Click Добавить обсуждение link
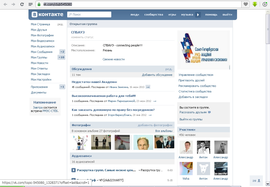Viewport: 270px width, 187px height. coord(157,75)
